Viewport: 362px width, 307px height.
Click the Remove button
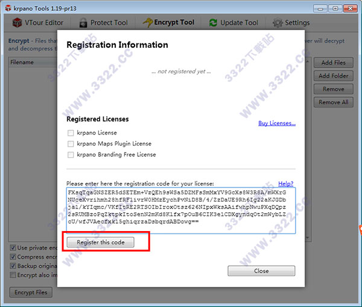(x=334, y=89)
